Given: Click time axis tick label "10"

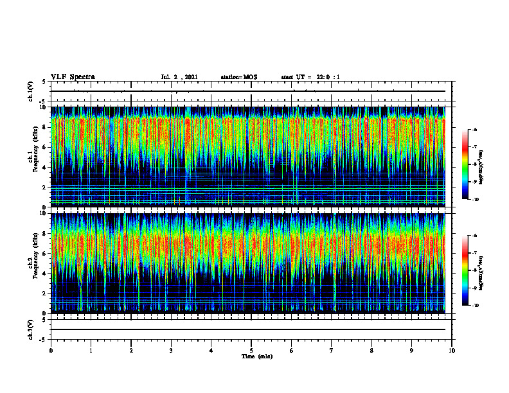Looking at the screenshot, I should point(452,351).
